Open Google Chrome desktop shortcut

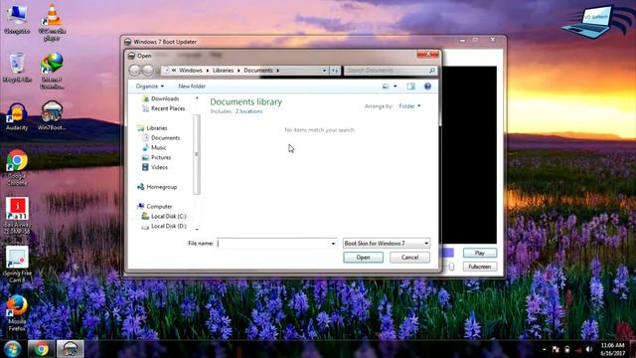point(17,168)
